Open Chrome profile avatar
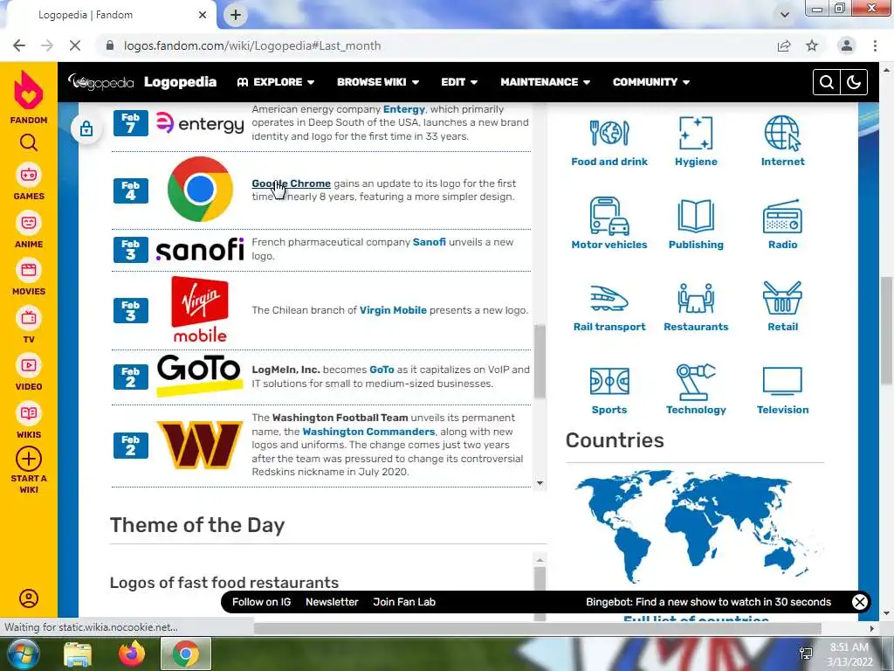The width and height of the screenshot is (894, 671). pyautogui.click(x=847, y=45)
